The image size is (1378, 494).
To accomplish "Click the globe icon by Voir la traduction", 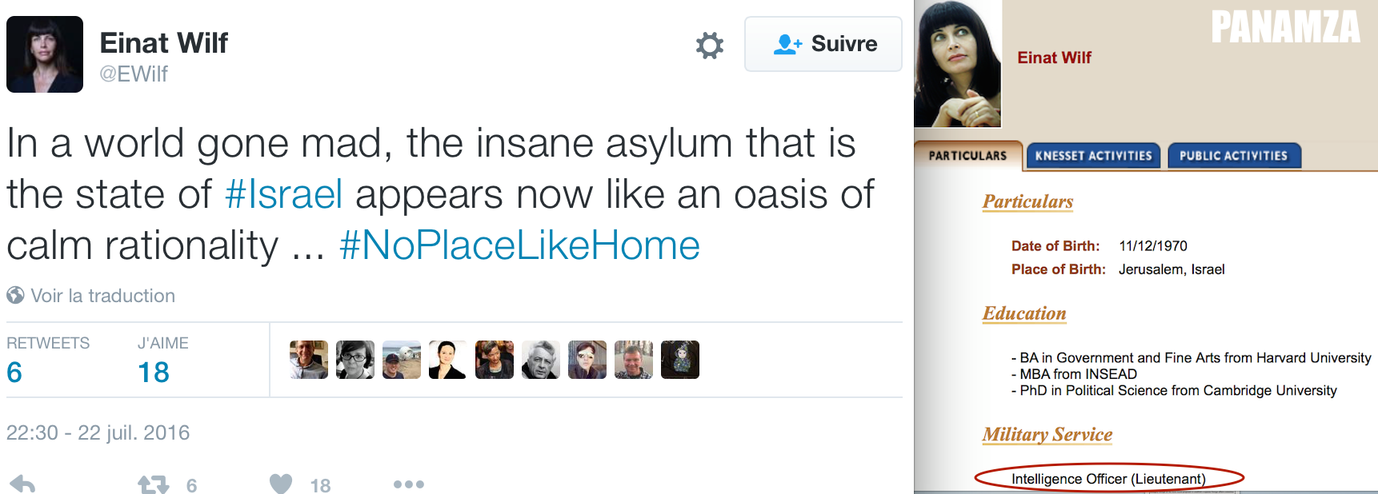I will point(15,295).
